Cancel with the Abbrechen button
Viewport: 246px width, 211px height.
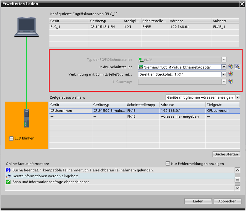coord(227,201)
